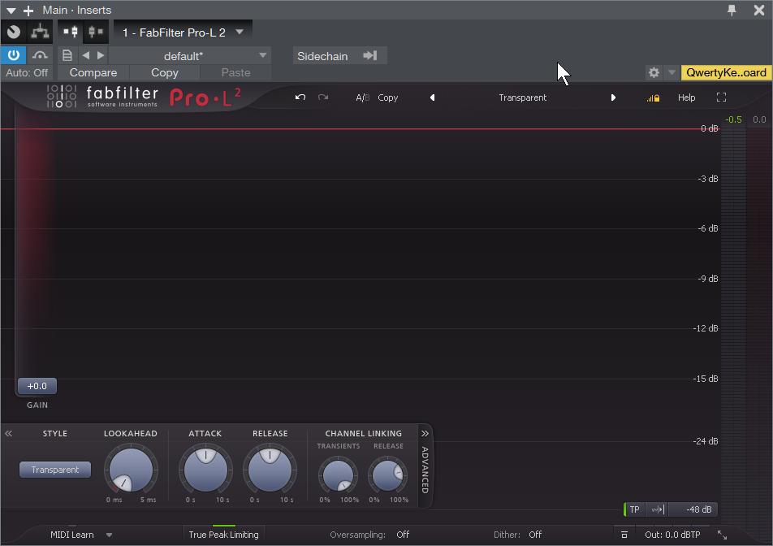The width and height of the screenshot is (773, 546).
Task: Open the routing view icon
Action: click(40, 32)
